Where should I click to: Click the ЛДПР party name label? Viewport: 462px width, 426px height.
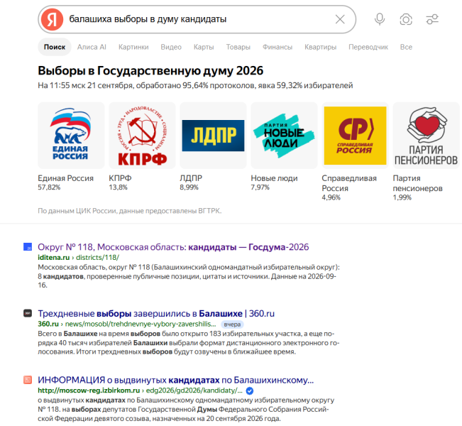click(x=191, y=178)
